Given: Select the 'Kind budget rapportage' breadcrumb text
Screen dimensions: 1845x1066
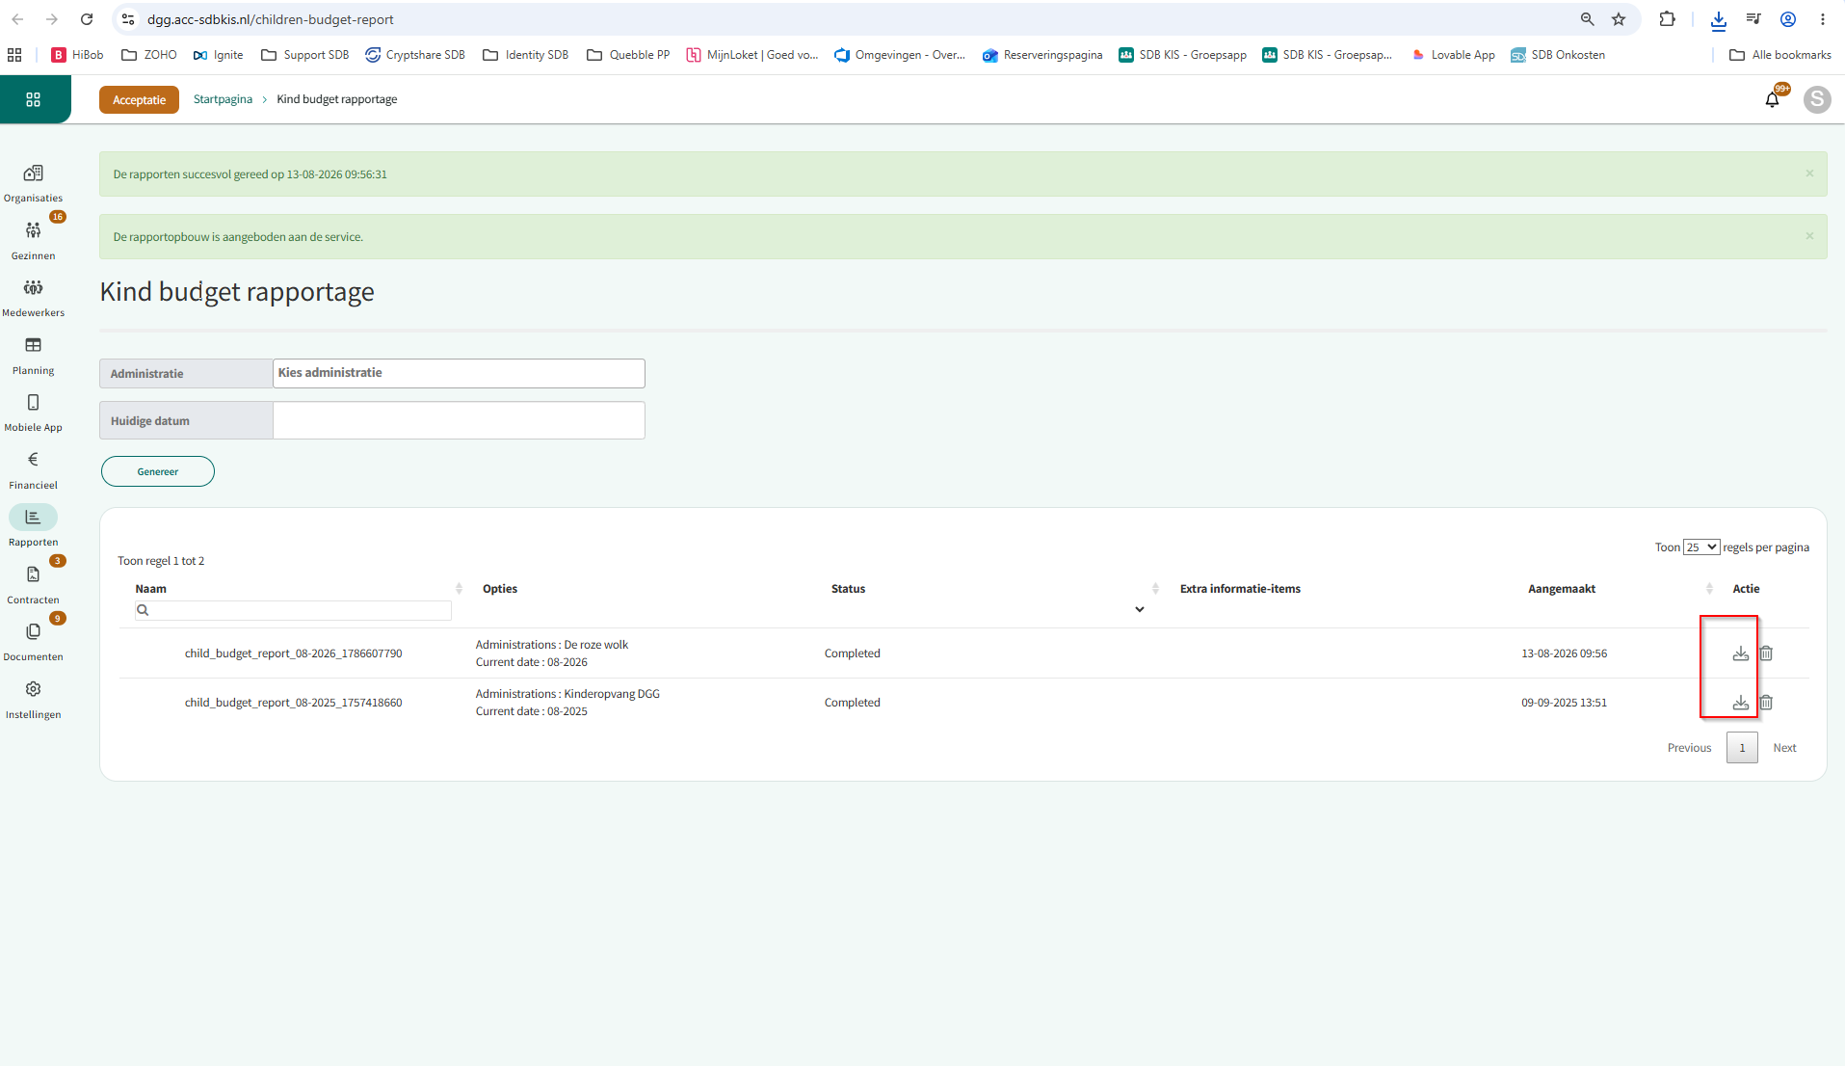Looking at the screenshot, I should tap(337, 99).
